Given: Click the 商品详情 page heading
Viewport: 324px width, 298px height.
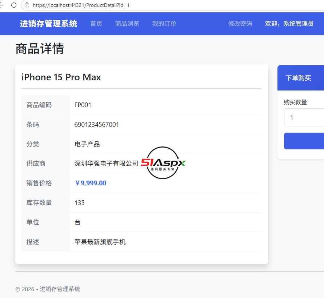Looking at the screenshot, I should (x=40, y=49).
